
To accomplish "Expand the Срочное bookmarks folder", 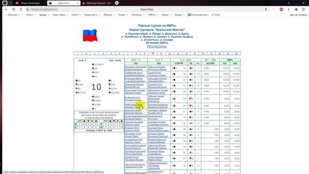I will pyautogui.click(x=14, y=15).
